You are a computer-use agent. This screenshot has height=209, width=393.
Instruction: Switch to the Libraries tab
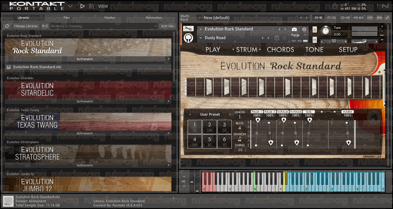click(23, 18)
